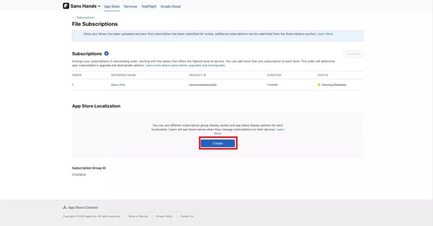Click the STATUS column header
Image resolution: width=433 pixels, height=226 pixels.
pos(323,75)
